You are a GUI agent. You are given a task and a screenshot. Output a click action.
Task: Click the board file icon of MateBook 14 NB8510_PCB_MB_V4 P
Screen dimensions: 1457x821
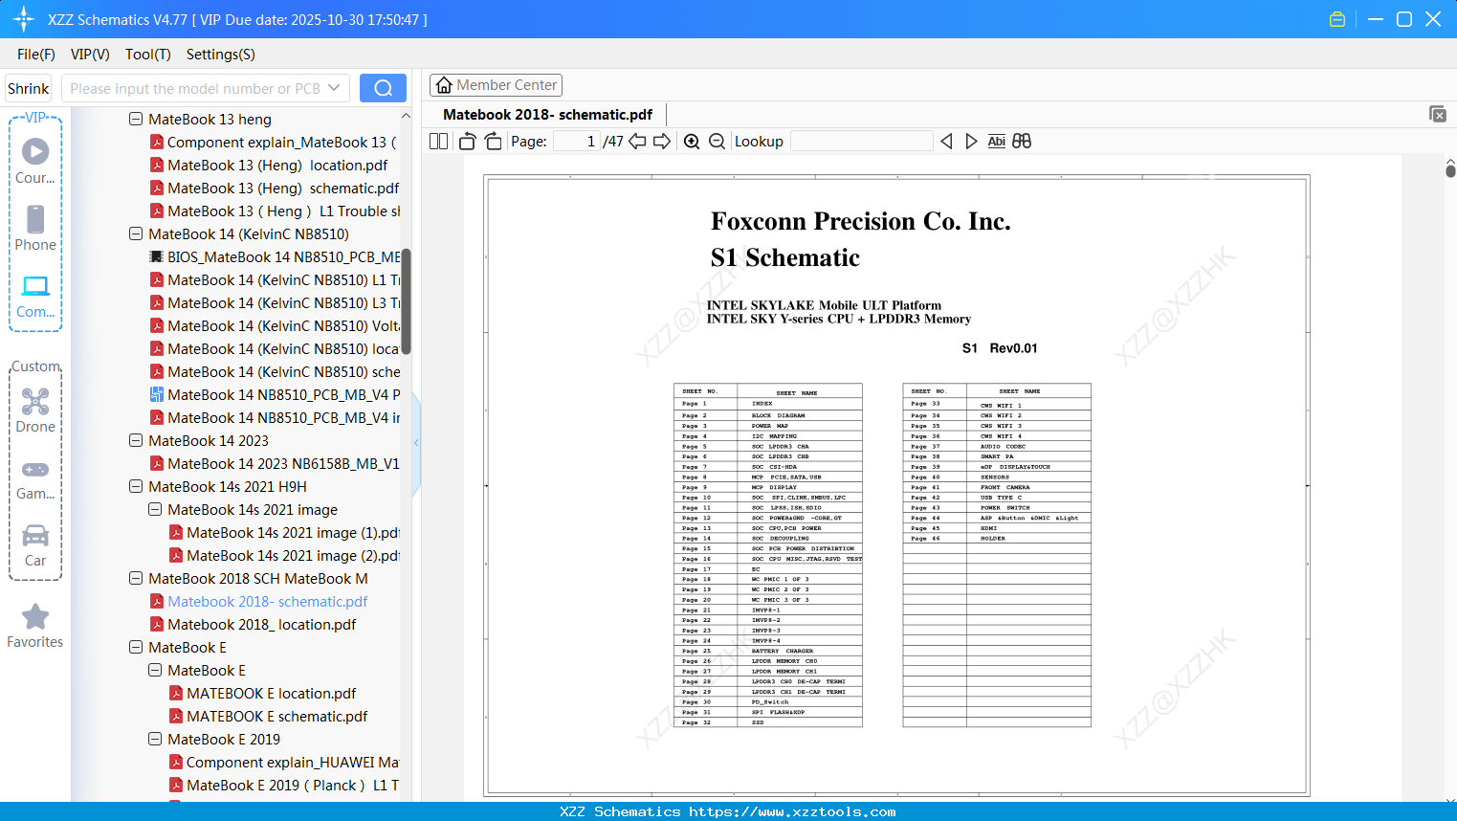point(157,395)
